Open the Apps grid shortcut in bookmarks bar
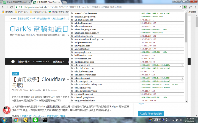 3,12
